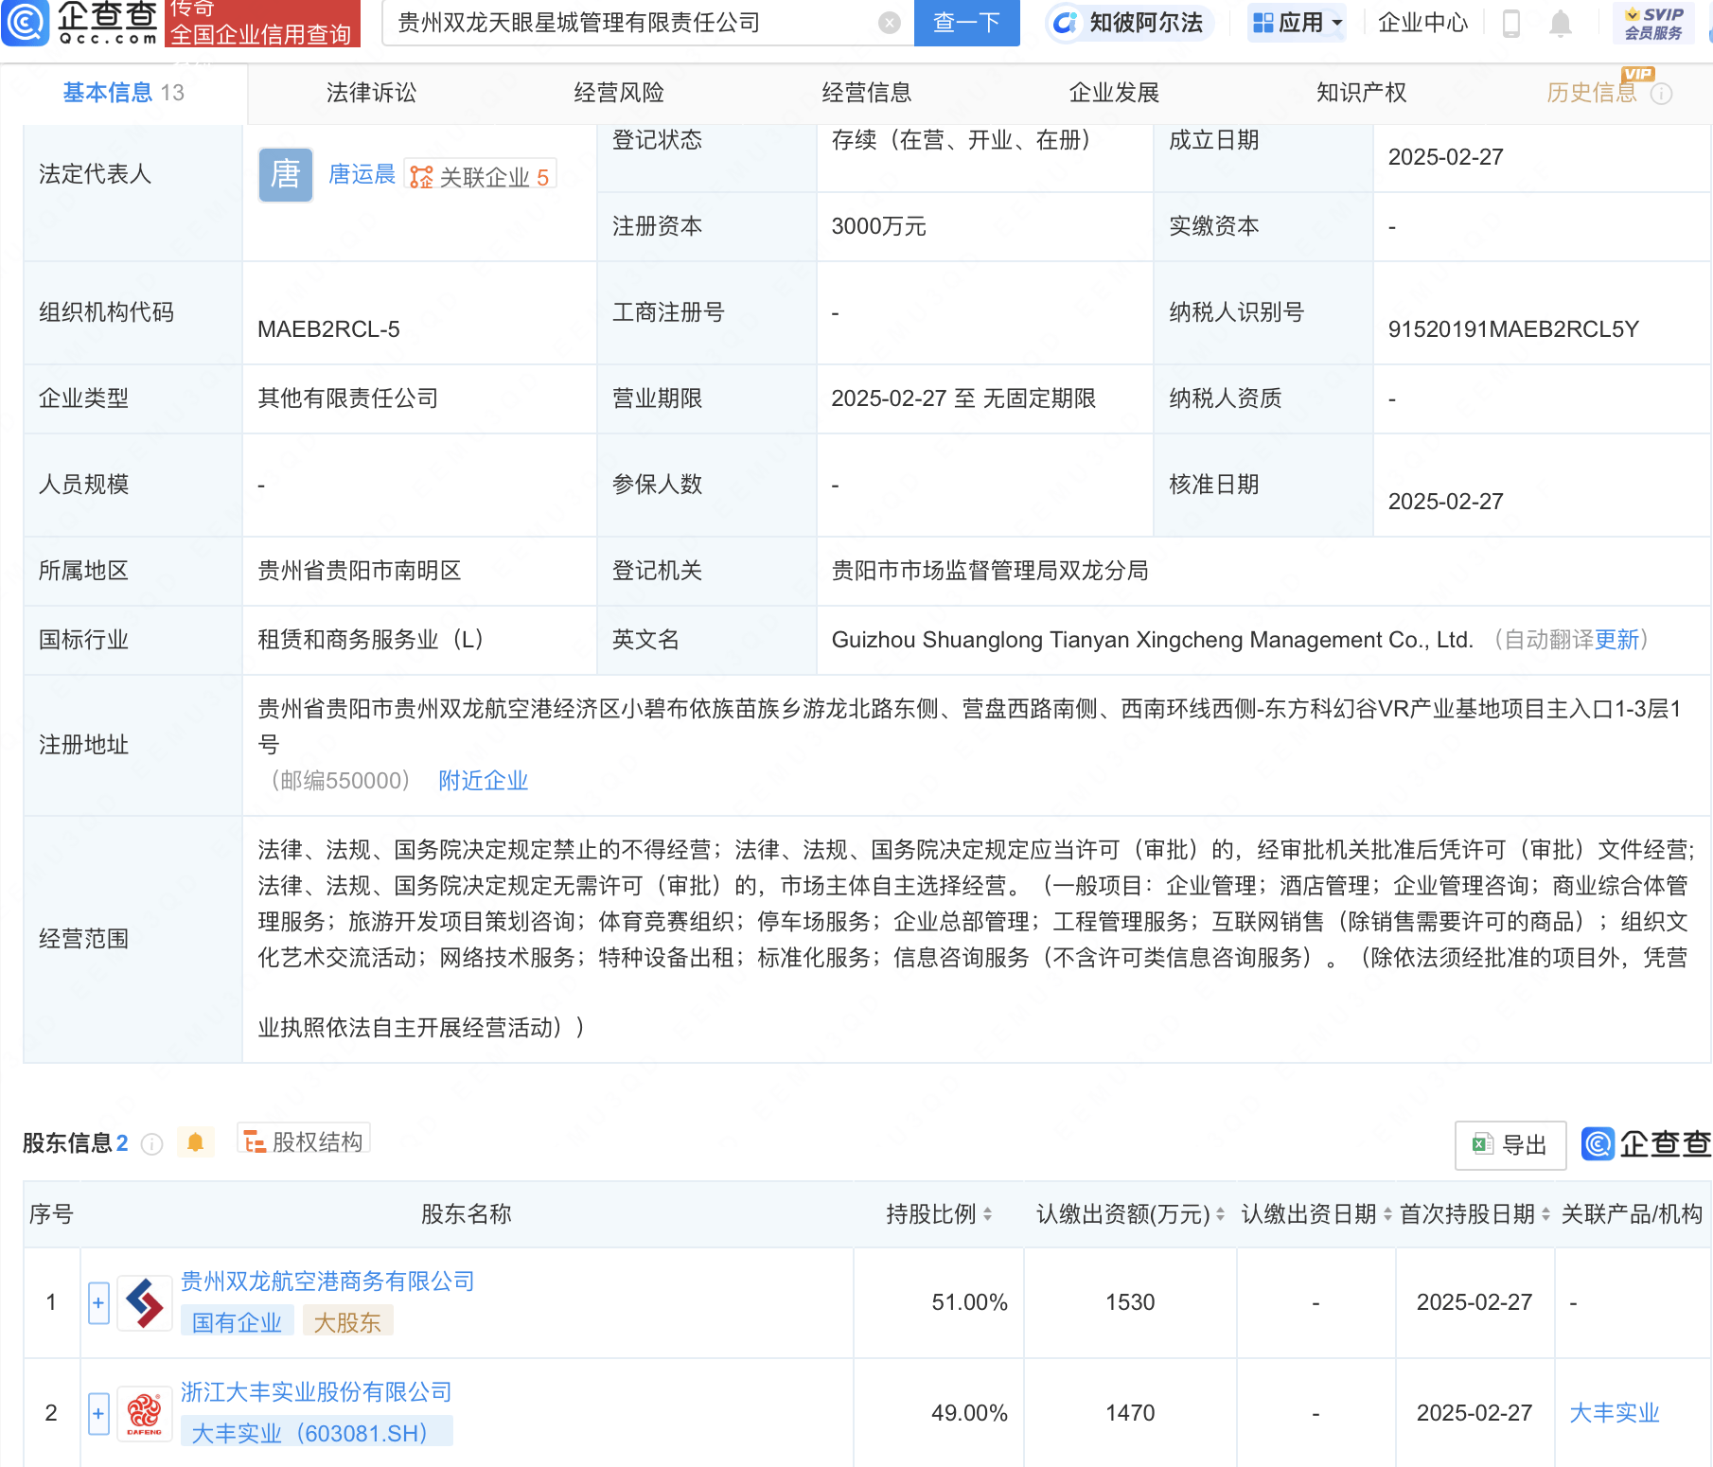Select 贵阳市市场监督管理局双龙分局 text
Viewport: 1713px width, 1467px height.
click(x=990, y=571)
